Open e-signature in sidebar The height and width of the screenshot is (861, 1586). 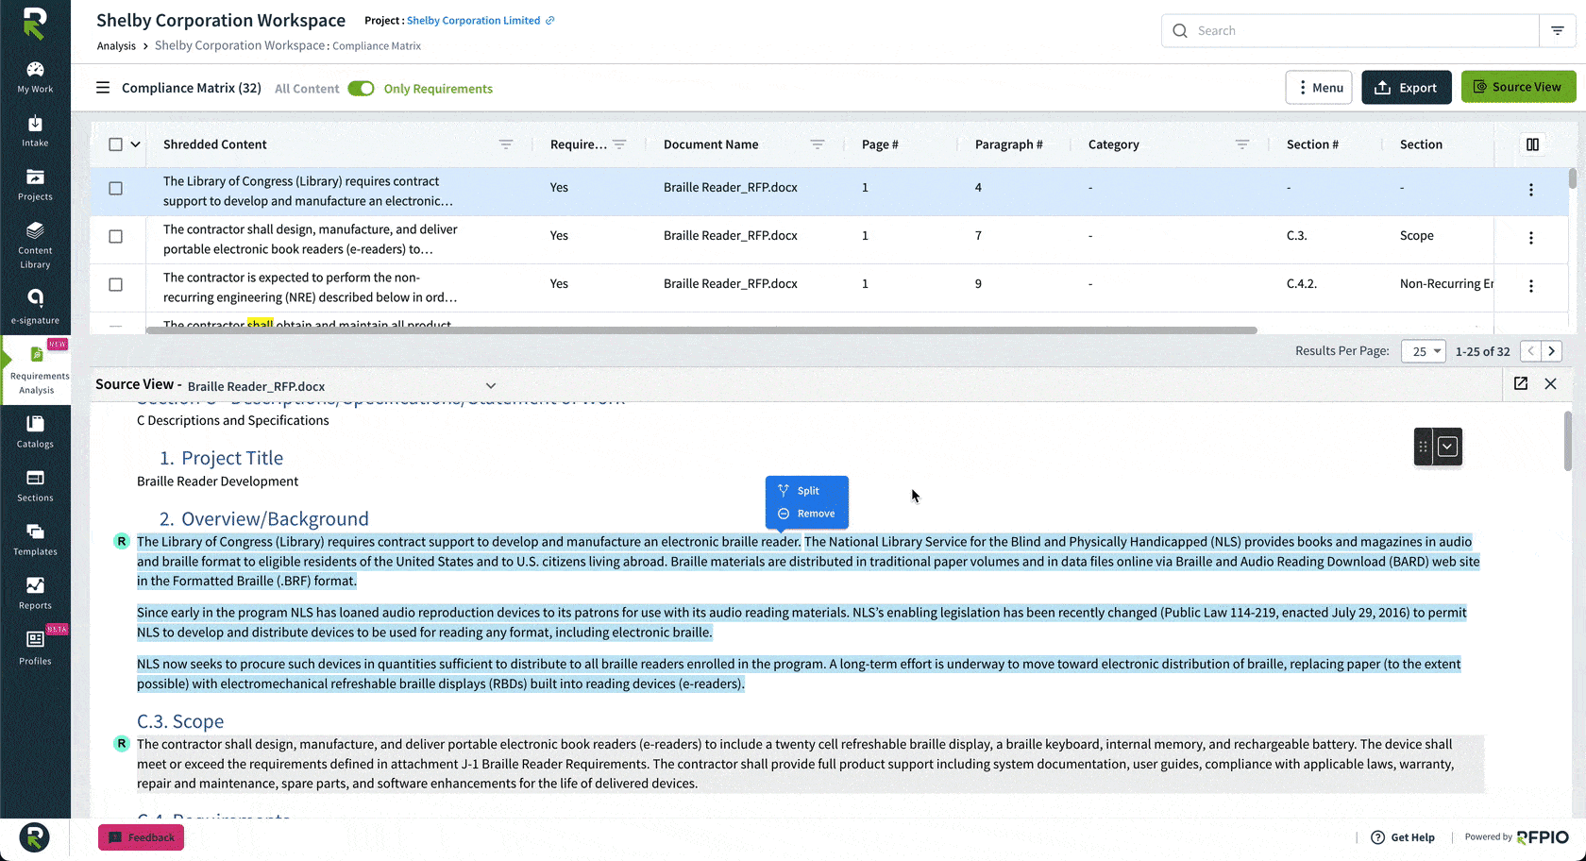(x=35, y=308)
